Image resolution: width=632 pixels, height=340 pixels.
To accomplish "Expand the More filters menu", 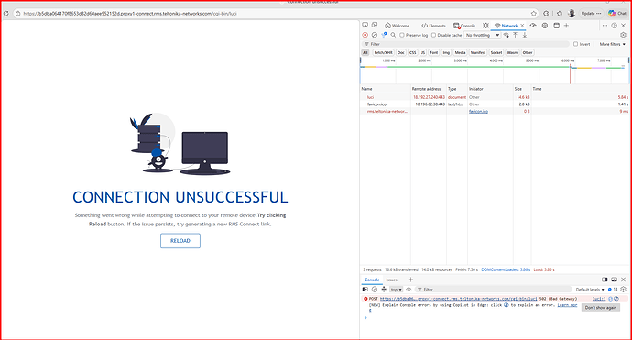I will [x=612, y=44].
